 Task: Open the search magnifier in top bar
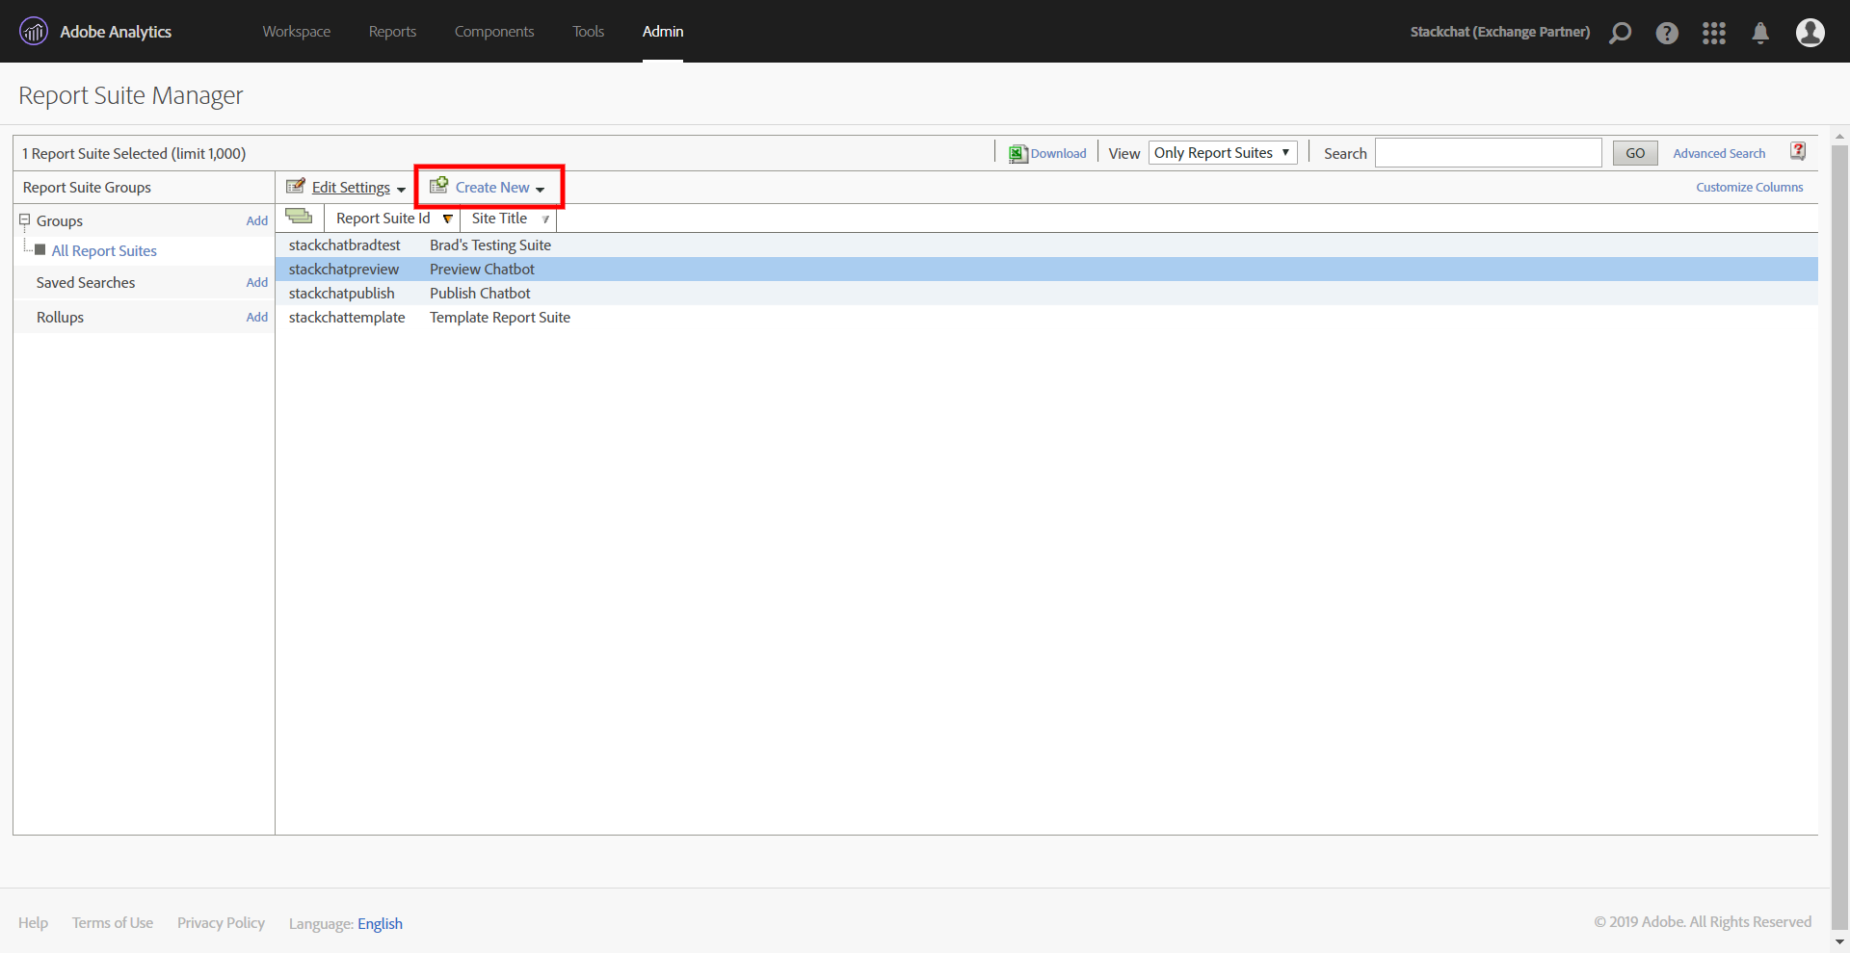[x=1621, y=33]
